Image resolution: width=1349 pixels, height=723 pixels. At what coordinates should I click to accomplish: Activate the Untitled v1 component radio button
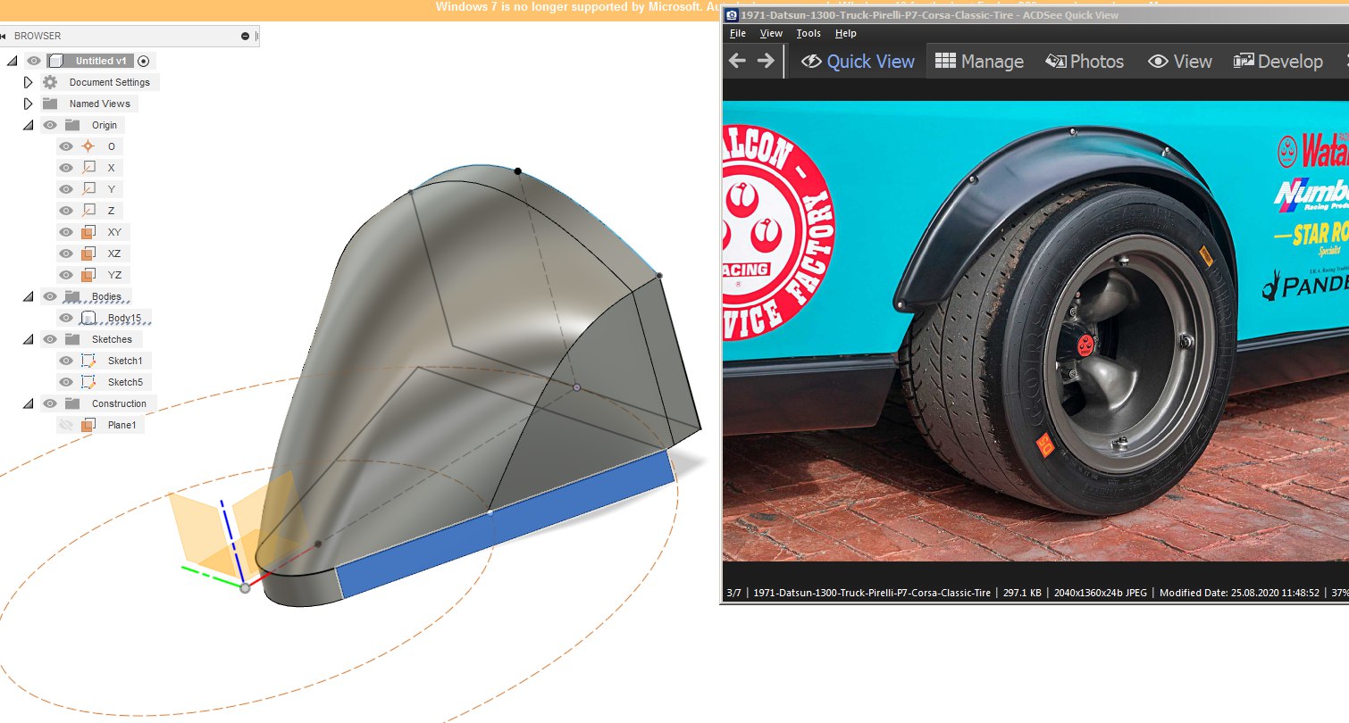tap(143, 61)
